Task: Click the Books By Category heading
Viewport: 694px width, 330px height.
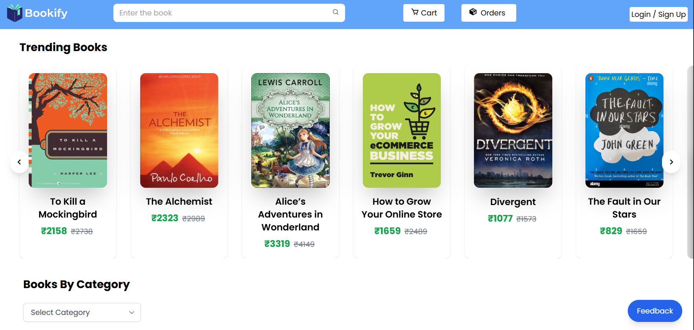Action: click(x=77, y=284)
